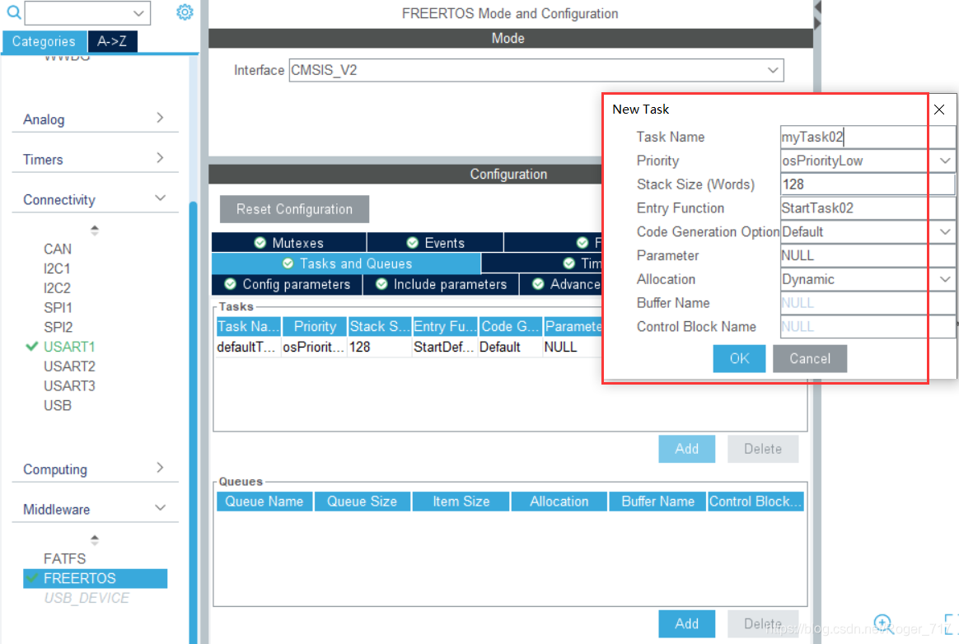Click the Queues Allocation column header
This screenshot has height=644, width=959.
(x=559, y=502)
